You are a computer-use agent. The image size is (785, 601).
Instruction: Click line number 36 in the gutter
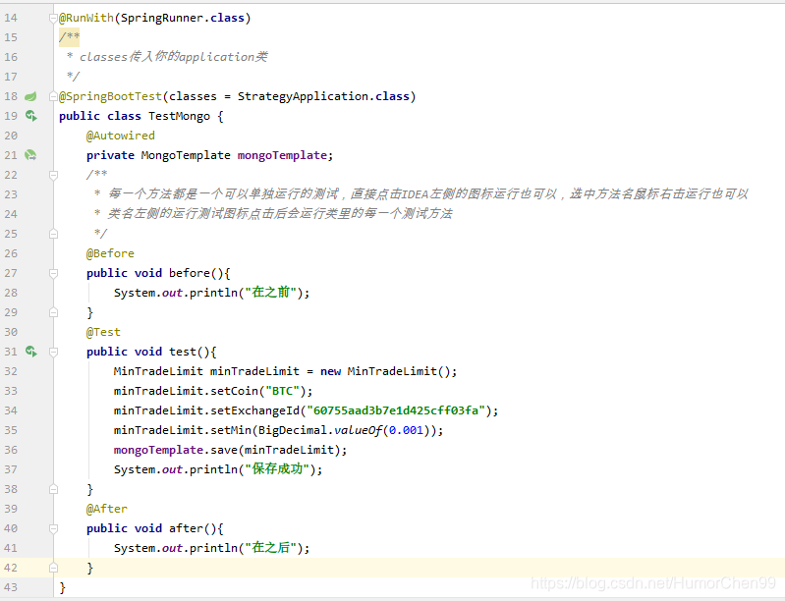tap(11, 450)
